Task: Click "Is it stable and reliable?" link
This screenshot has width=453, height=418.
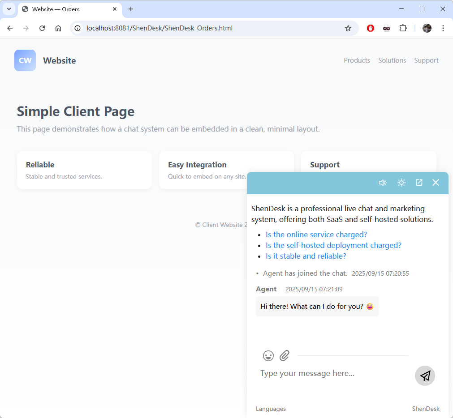Action: (306, 256)
